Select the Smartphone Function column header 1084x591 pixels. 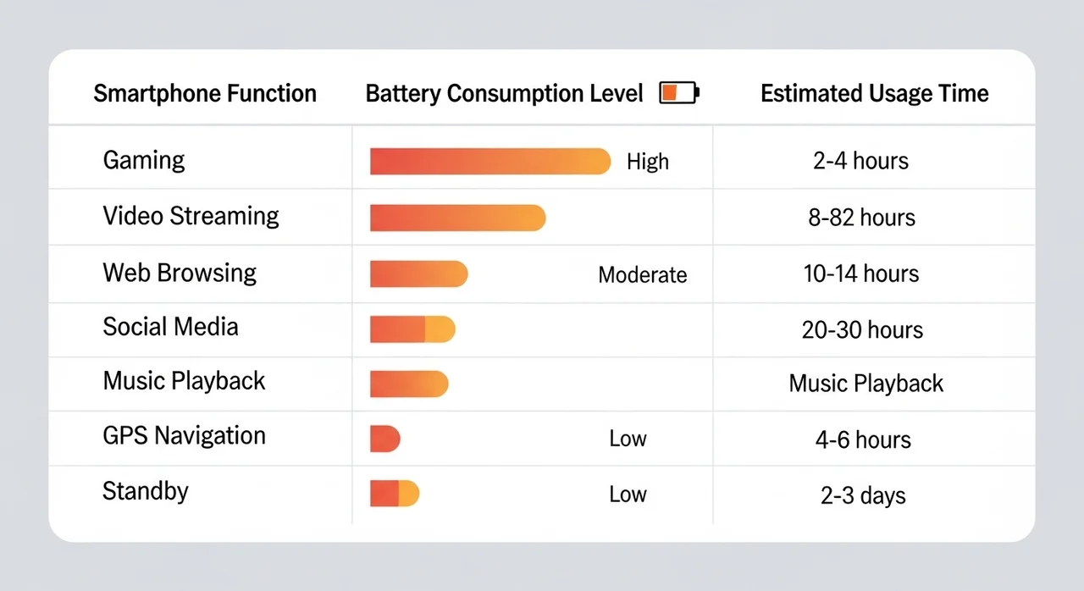(x=205, y=93)
